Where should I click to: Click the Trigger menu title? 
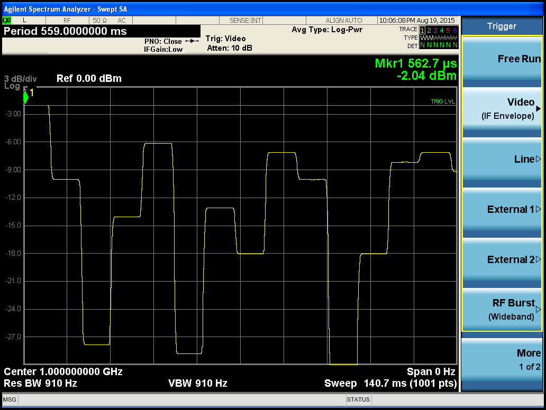click(502, 26)
